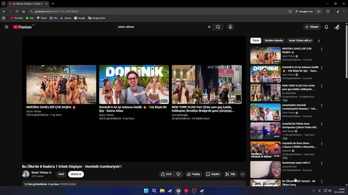Viewport: 348px width, 195px height.
Task: Open Hltv bookmark
Action: click(54, 18)
